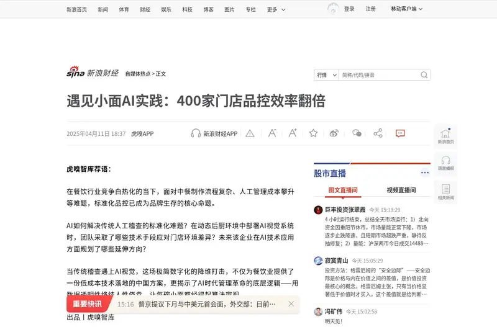
Task: Open the 行情 search type dropdown
Action: [x=326, y=75]
